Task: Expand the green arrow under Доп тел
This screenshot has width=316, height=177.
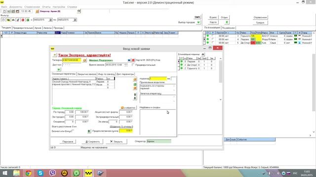Action: pos(59,69)
